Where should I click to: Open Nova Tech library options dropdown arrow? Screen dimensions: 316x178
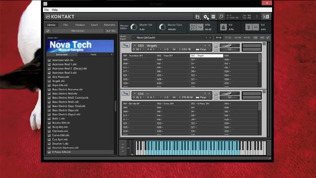(x=112, y=55)
